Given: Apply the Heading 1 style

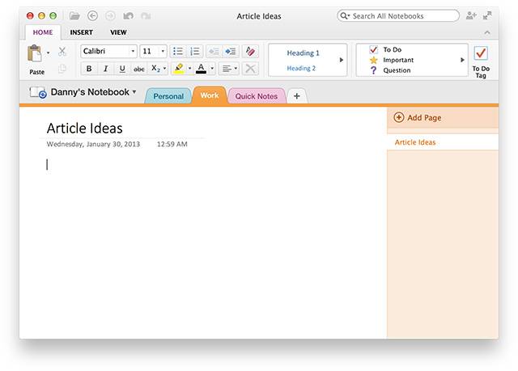Looking at the screenshot, I should [x=303, y=53].
